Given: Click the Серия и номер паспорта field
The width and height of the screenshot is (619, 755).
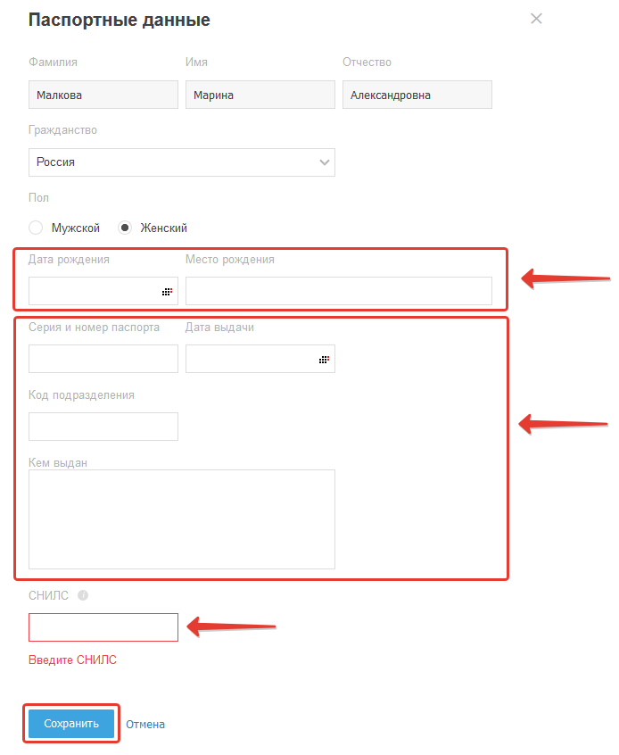Looking at the screenshot, I should (103, 359).
